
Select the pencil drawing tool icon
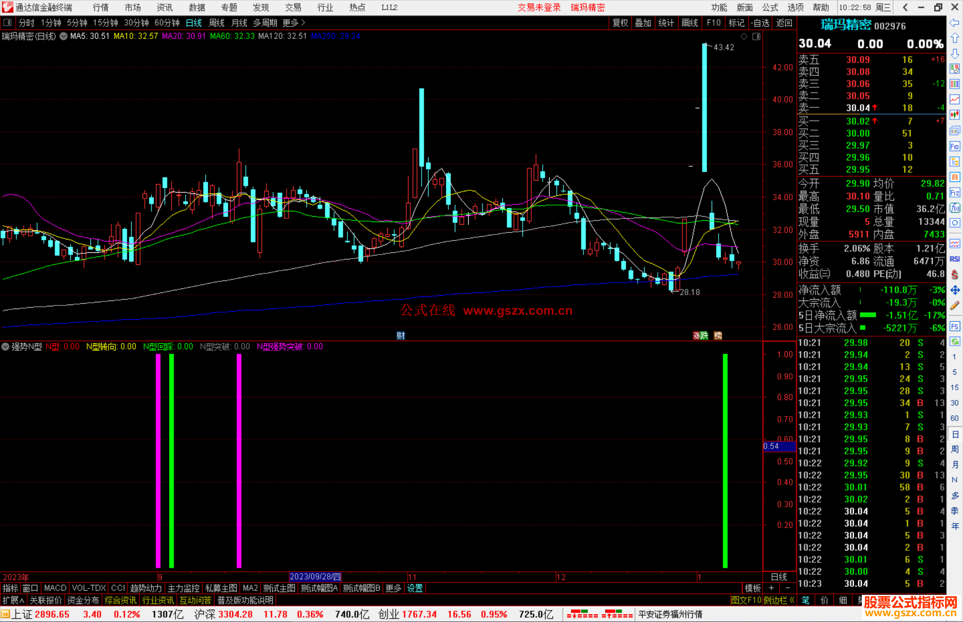coord(955,305)
